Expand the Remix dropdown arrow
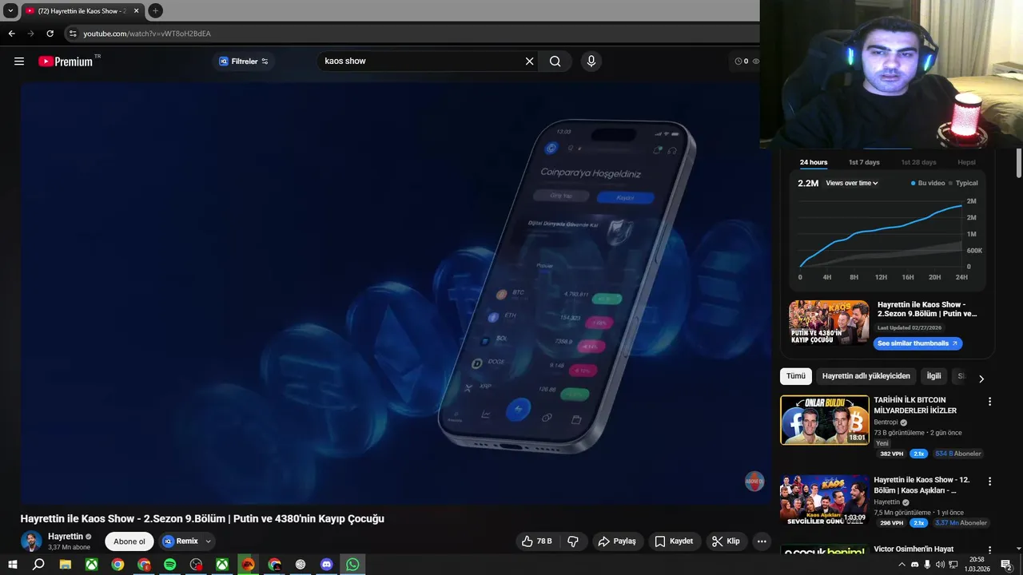 [209, 541]
